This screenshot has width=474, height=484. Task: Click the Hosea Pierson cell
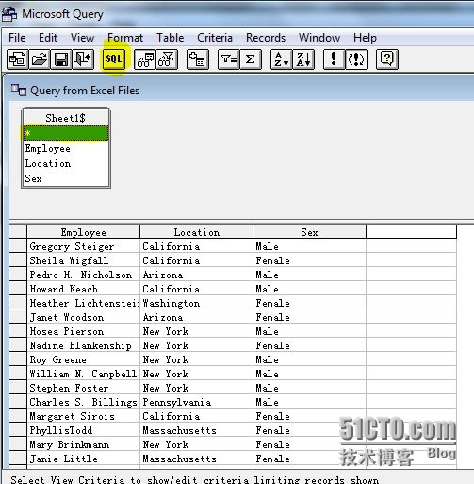point(84,331)
